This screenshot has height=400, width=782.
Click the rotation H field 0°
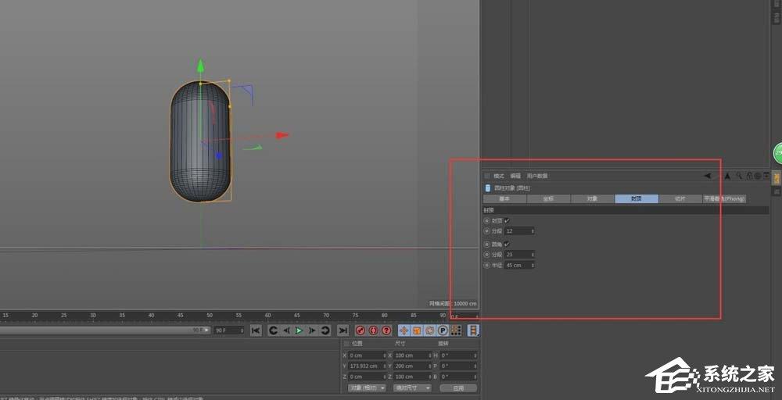pos(458,355)
